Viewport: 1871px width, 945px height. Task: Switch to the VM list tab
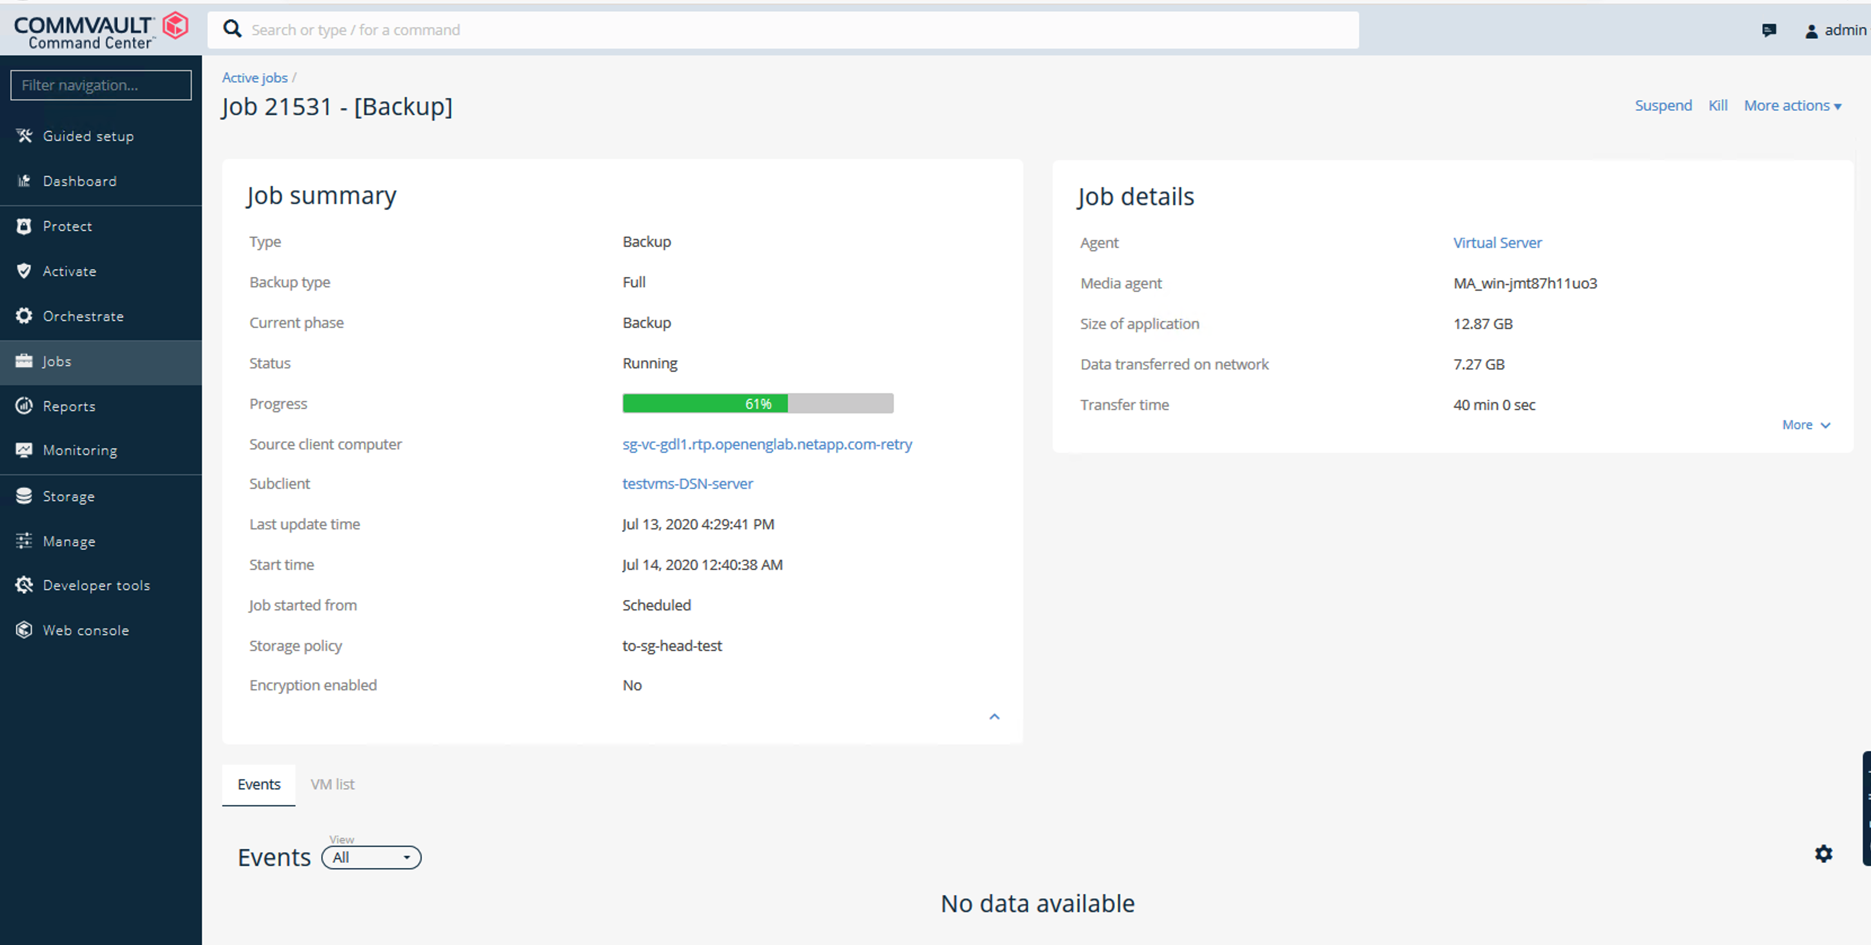coord(332,784)
